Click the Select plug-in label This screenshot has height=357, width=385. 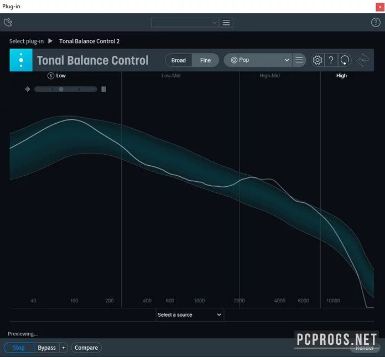(26, 41)
